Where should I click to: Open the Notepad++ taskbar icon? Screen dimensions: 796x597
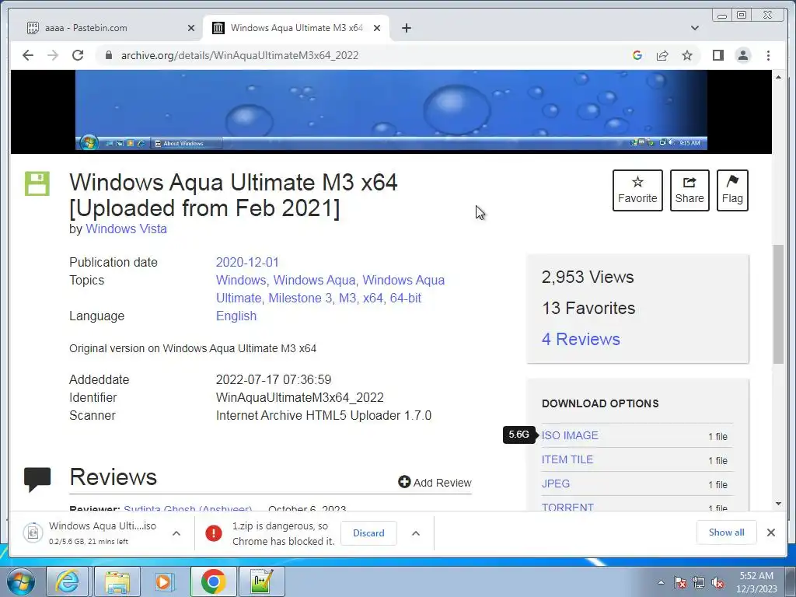[262, 581]
